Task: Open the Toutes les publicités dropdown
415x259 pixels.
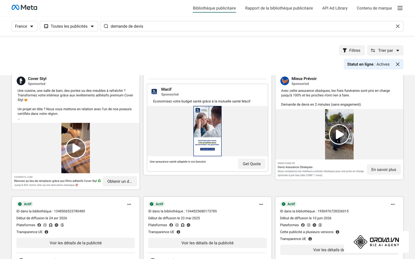Action: pyautogui.click(x=69, y=26)
